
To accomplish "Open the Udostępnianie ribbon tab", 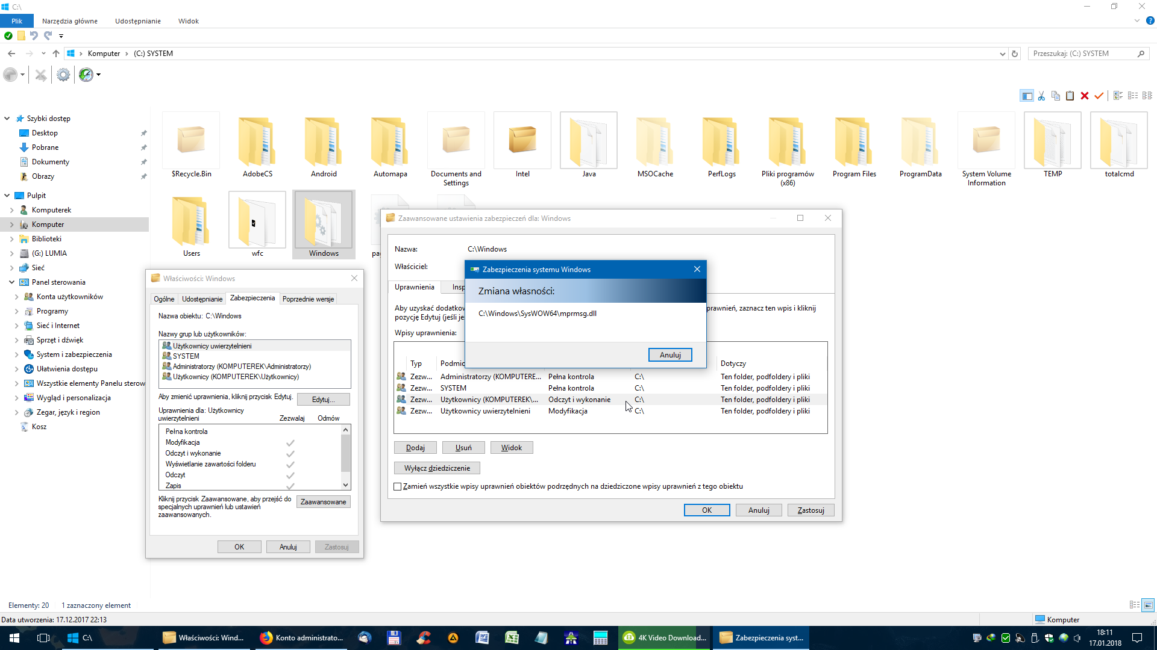I will point(138,21).
